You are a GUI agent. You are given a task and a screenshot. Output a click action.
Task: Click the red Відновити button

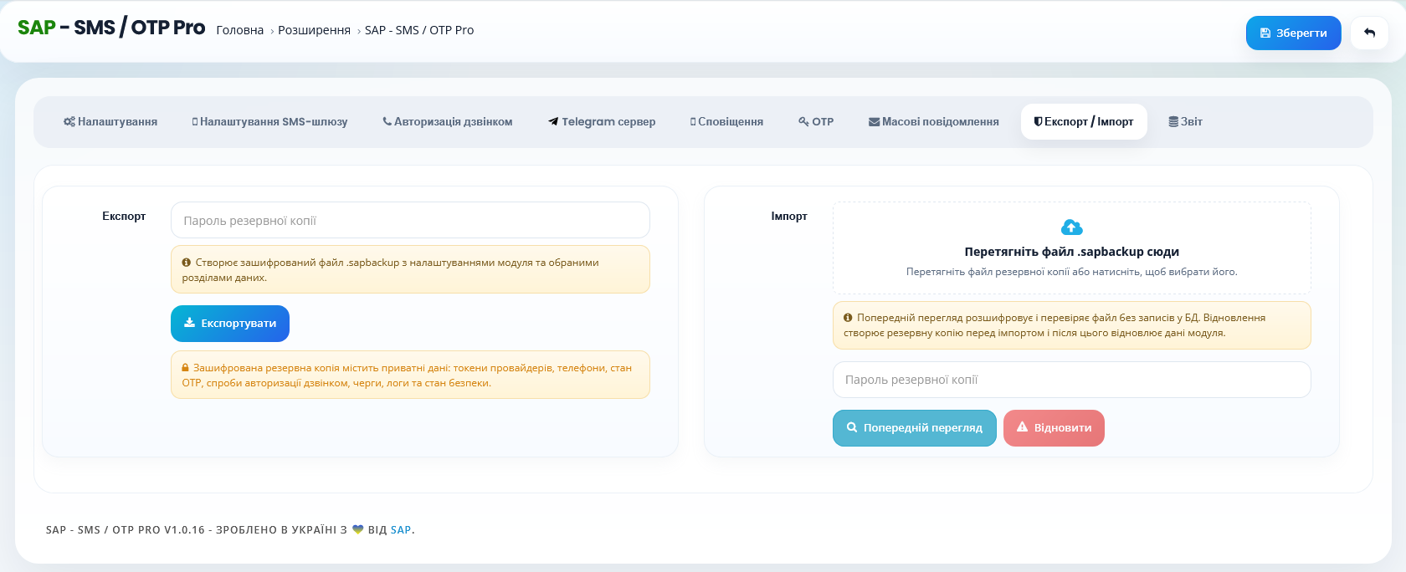pyautogui.click(x=1054, y=428)
